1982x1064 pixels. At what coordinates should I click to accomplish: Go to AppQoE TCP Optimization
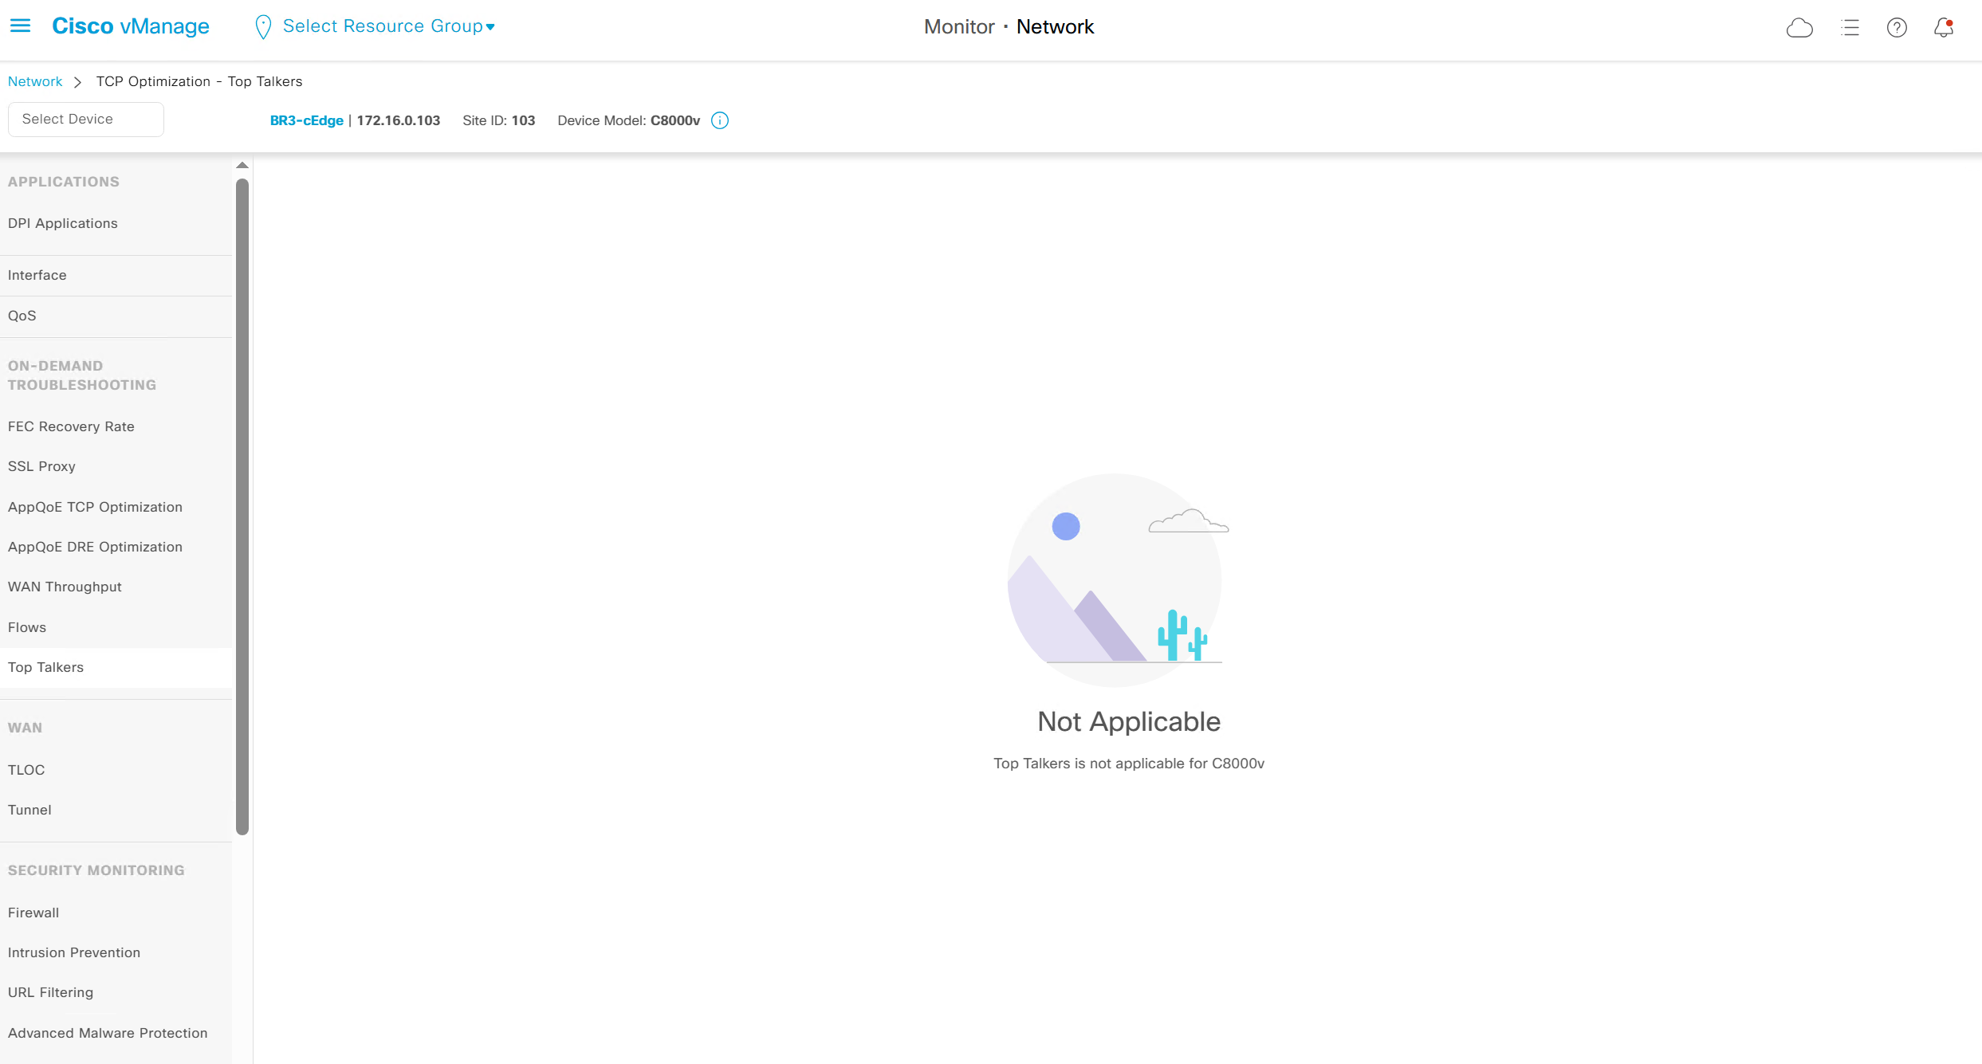tap(95, 507)
